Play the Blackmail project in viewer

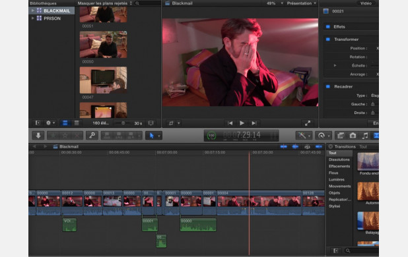tap(242, 123)
